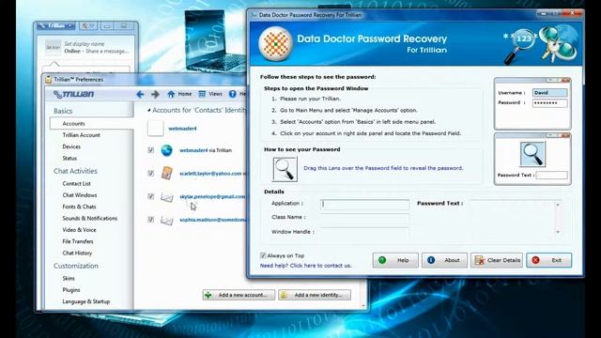Image resolution: width=601 pixels, height=338 pixels.
Task: Uncheck the sophia.madison account checkbox
Action: [x=151, y=220]
